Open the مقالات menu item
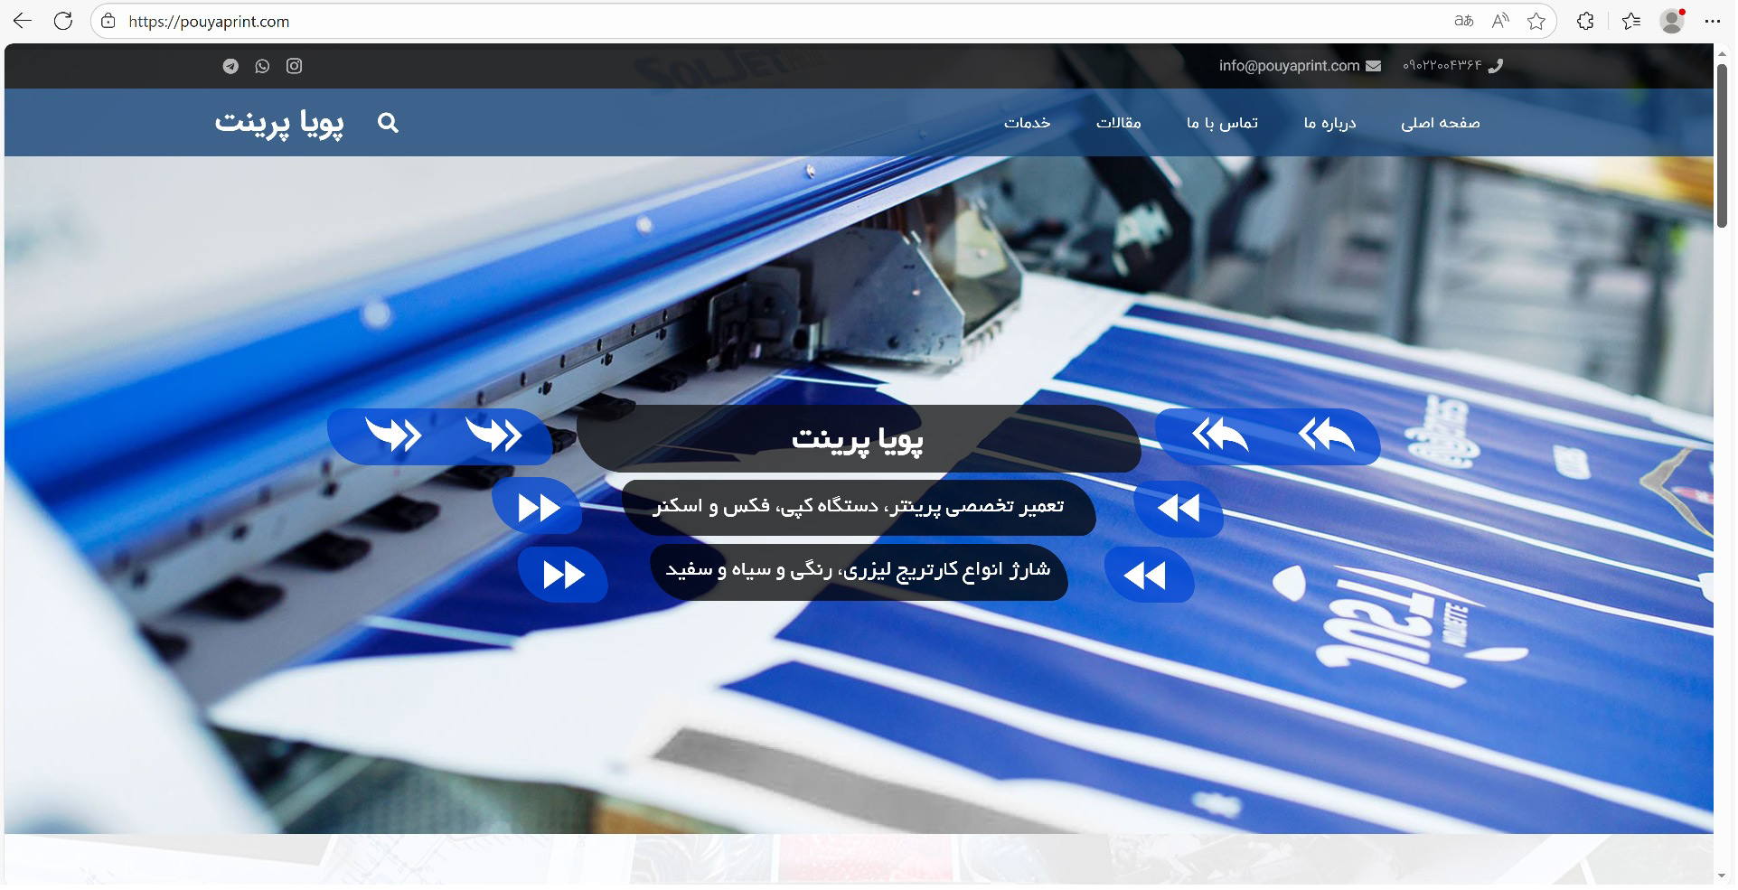This screenshot has height=890, width=1738. tap(1118, 123)
